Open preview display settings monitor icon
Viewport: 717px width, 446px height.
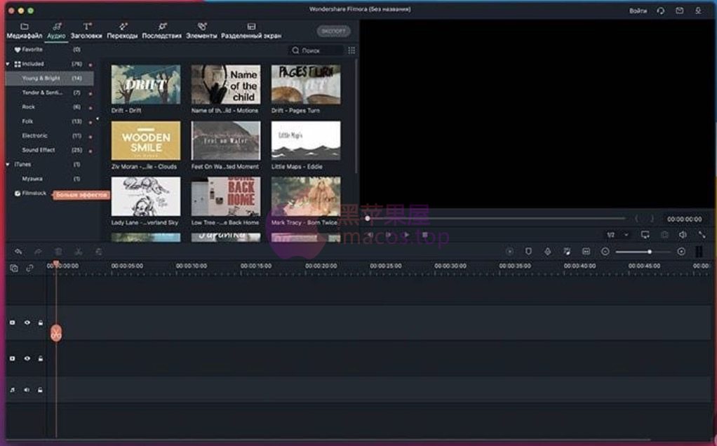[645, 235]
